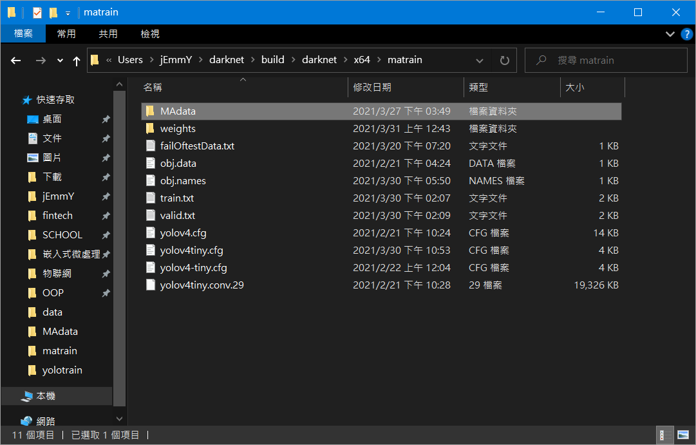The width and height of the screenshot is (696, 445).
Task: Switch to the 共用 ribbon tab
Action: [108, 33]
